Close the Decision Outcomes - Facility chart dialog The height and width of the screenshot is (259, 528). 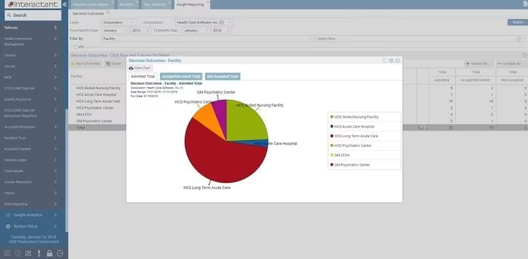[x=398, y=61]
